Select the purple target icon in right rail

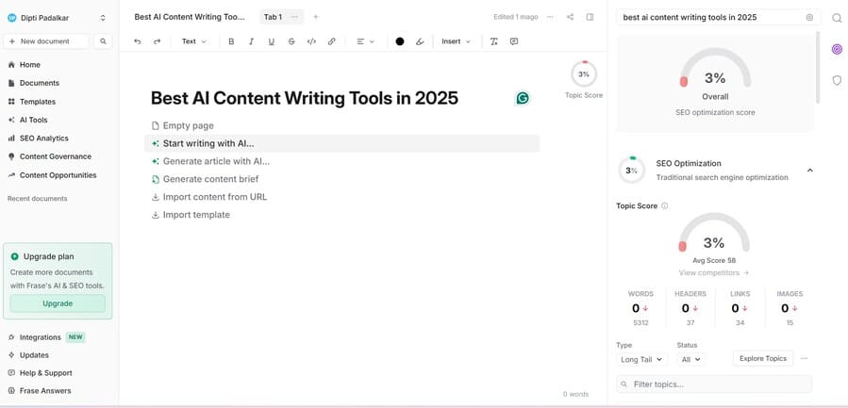pos(837,49)
